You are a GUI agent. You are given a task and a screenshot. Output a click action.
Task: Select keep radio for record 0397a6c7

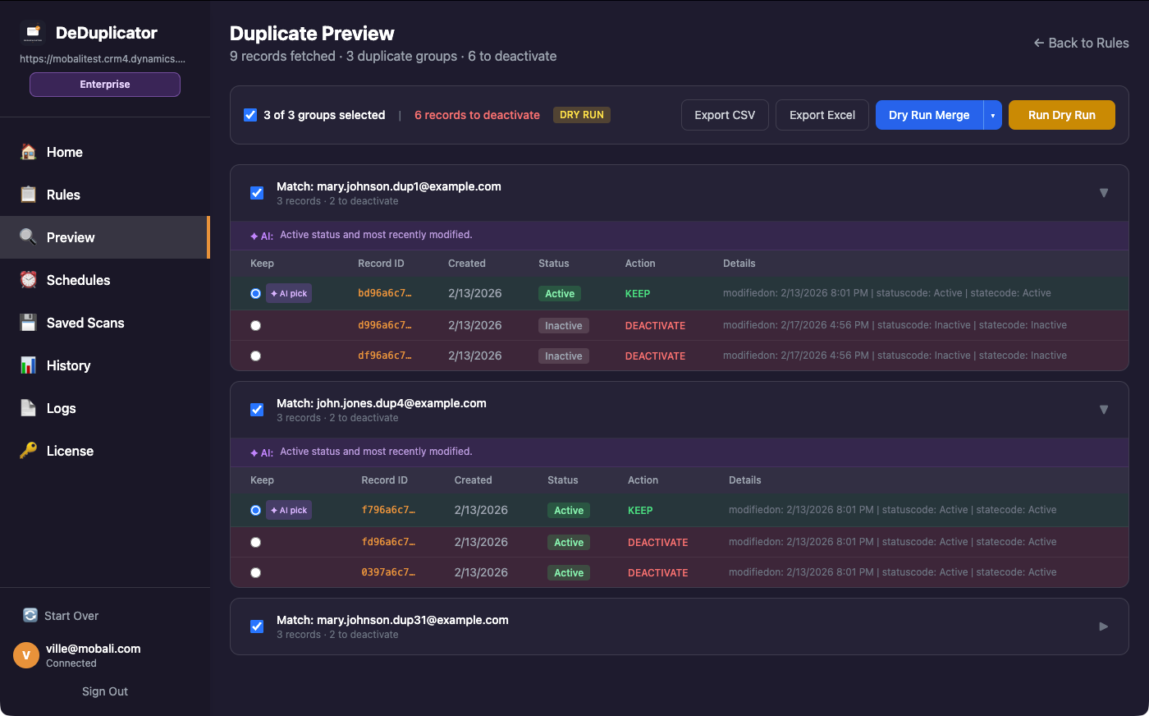tap(255, 572)
